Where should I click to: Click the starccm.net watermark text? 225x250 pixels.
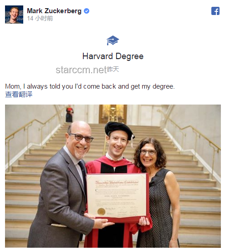point(81,70)
